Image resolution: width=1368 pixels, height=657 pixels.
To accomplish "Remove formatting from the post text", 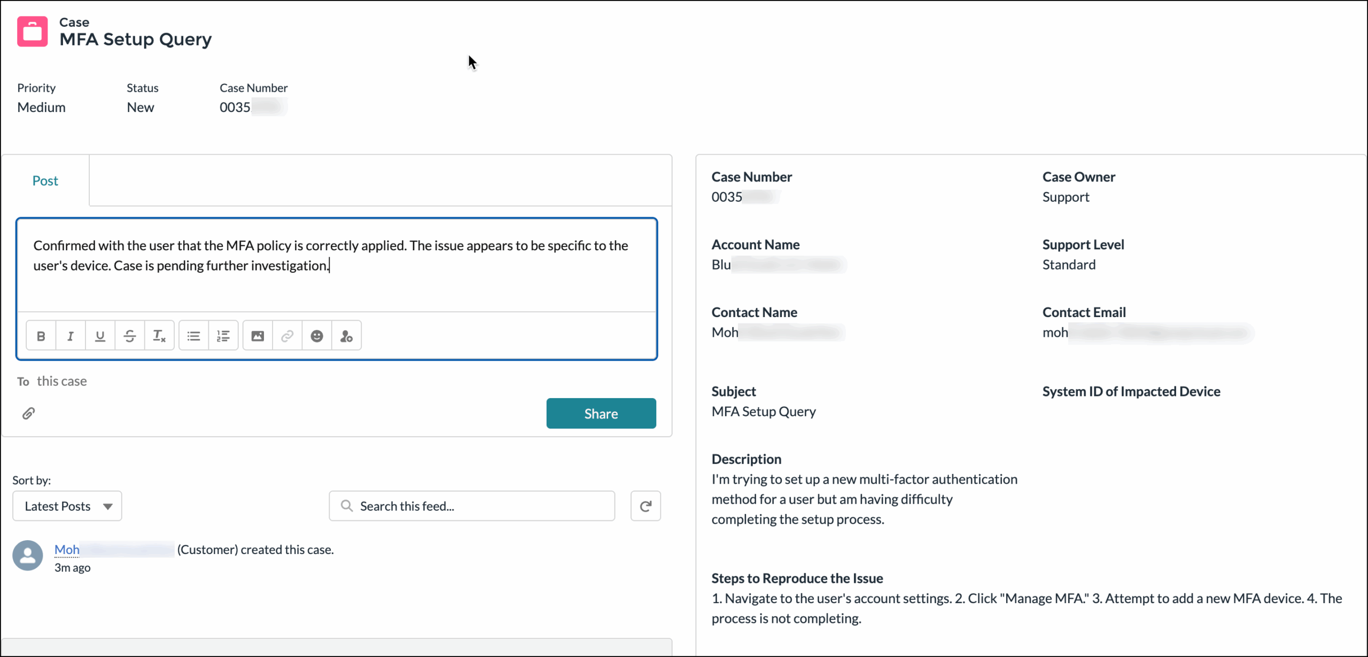I will 159,335.
